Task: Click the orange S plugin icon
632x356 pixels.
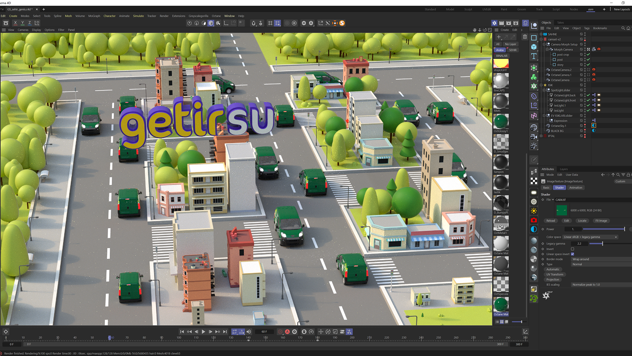Action: [x=342, y=23]
